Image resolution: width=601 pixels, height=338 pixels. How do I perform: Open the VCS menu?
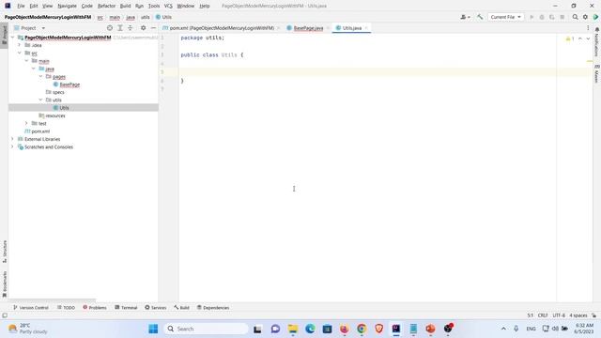click(168, 6)
